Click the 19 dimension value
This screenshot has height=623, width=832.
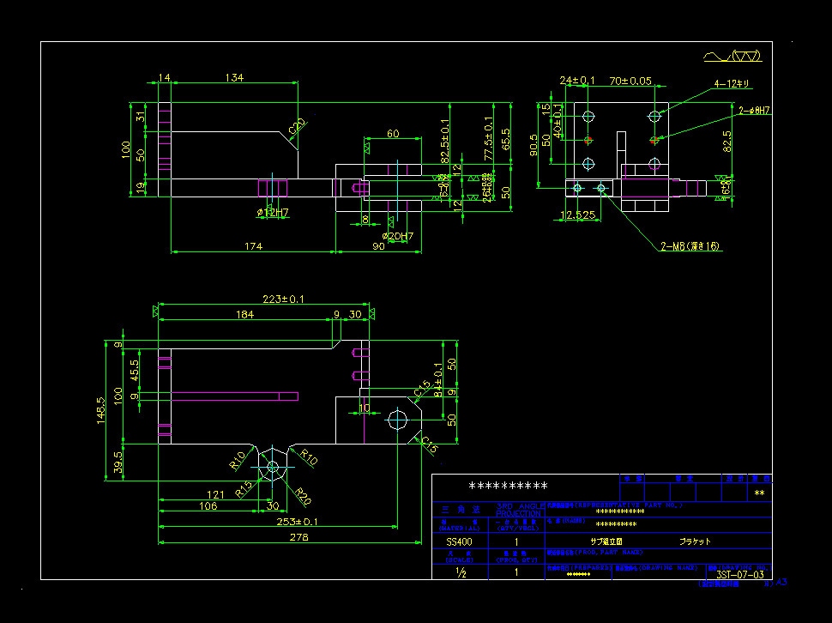tap(141, 187)
